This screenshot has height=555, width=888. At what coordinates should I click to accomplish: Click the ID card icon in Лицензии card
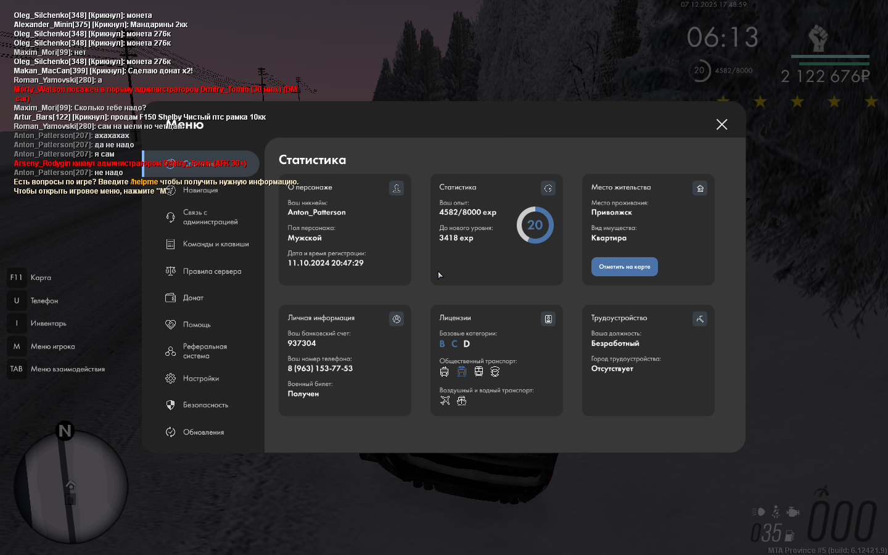point(548,319)
